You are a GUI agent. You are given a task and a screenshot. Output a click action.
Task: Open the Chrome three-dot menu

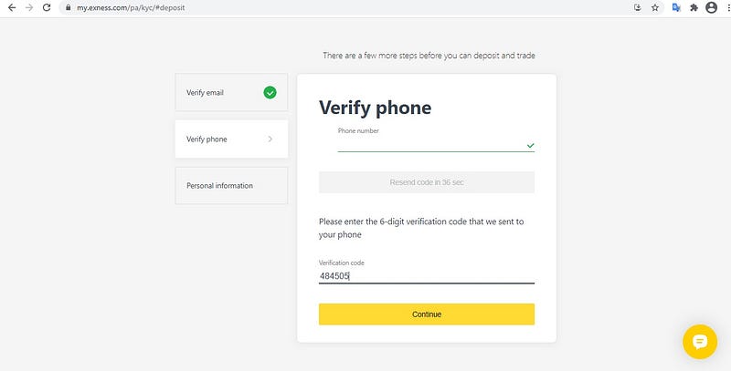(727, 7)
